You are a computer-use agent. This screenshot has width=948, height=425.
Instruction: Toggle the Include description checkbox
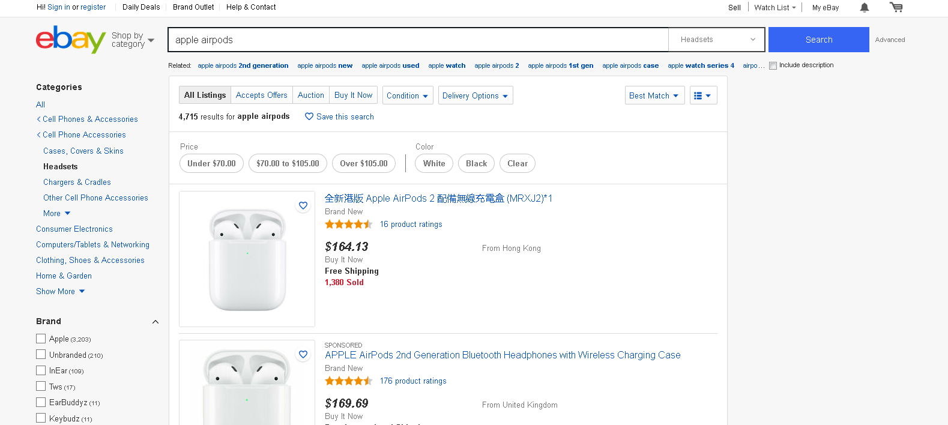tap(773, 65)
